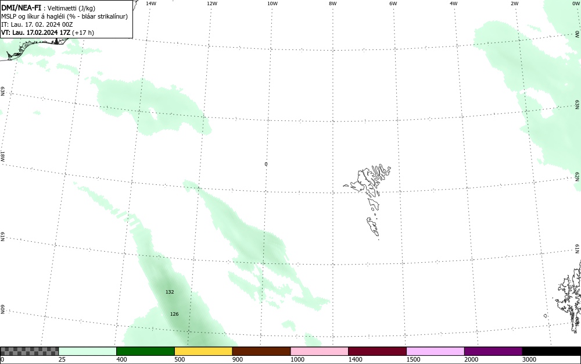Click the Shetland coastline outline at right edge
The width and height of the screenshot is (581, 364).
tap(569, 297)
